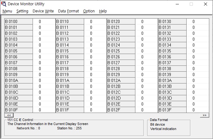Open the Device Write menu
The height and width of the screenshot is (139, 213).
pyautogui.click(x=43, y=11)
